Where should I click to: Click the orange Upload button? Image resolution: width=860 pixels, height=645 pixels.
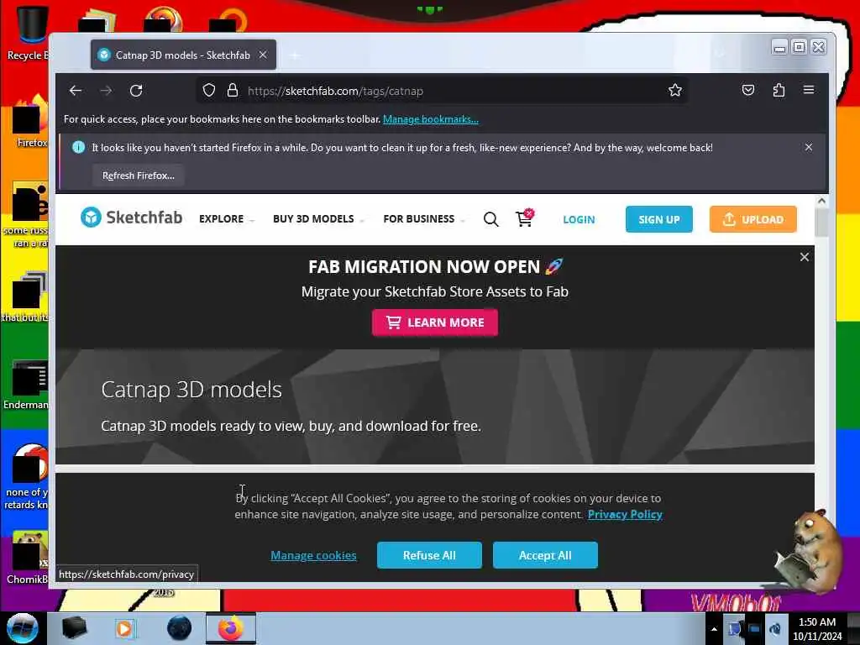pyautogui.click(x=752, y=219)
